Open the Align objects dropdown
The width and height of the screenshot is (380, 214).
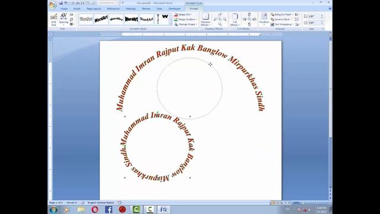(x=297, y=14)
